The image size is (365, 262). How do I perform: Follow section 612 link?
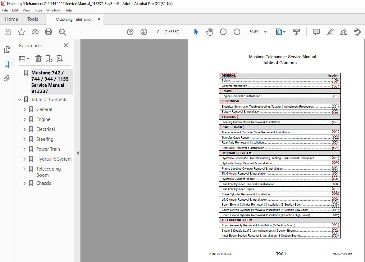click(335, 215)
